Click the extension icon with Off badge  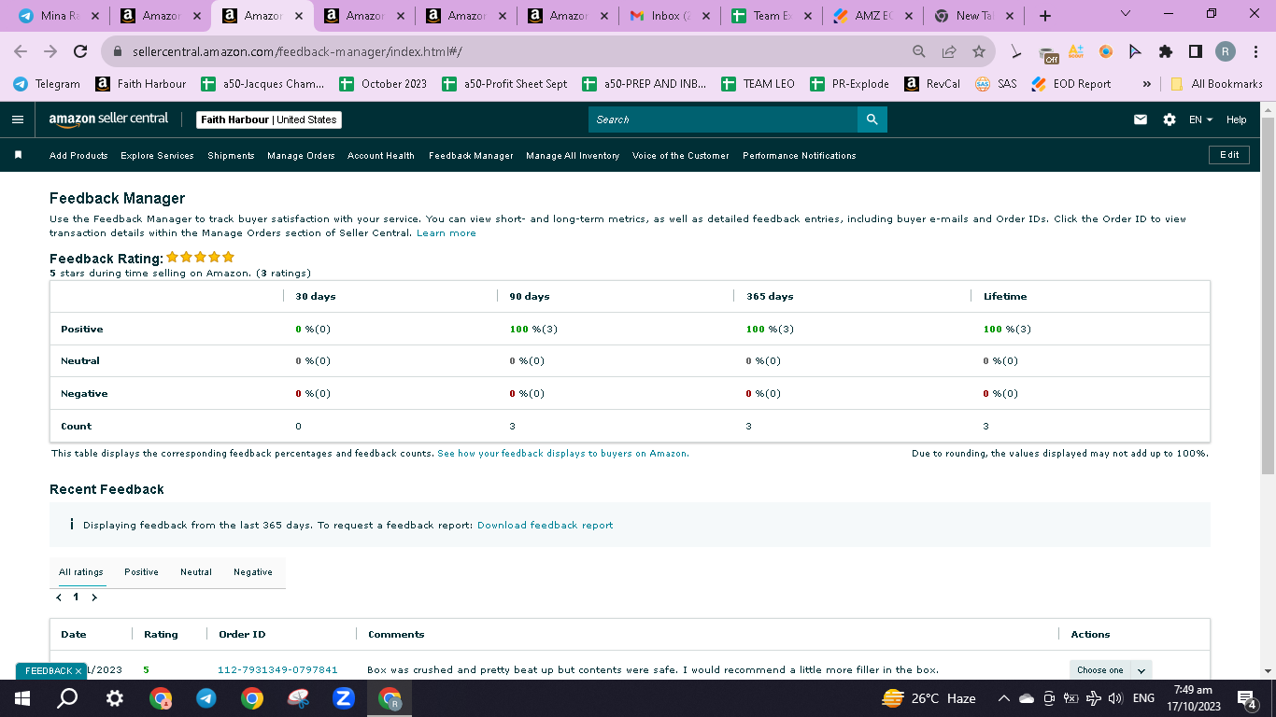(x=1047, y=53)
